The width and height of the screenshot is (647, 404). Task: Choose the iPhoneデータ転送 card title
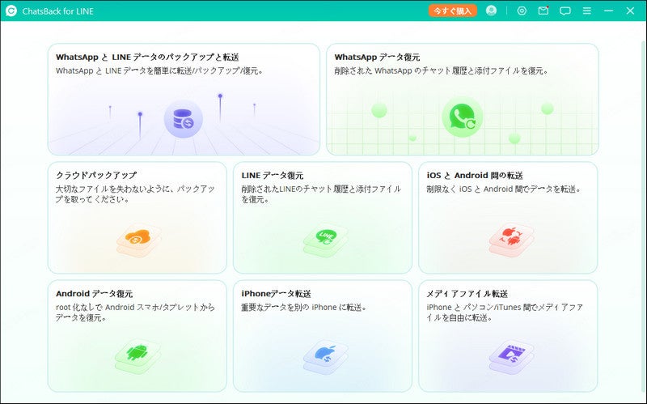tap(276, 294)
